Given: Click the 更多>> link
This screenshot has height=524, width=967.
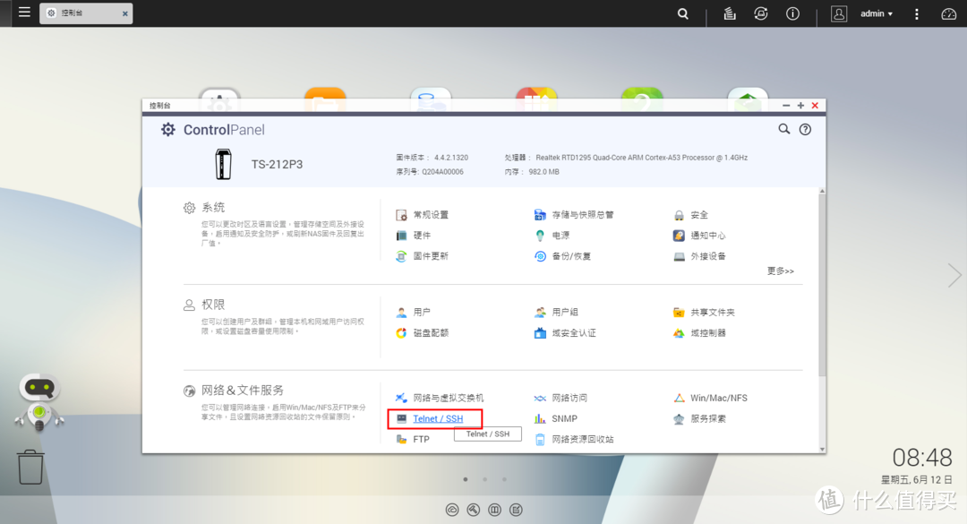Looking at the screenshot, I should click(x=781, y=271).
